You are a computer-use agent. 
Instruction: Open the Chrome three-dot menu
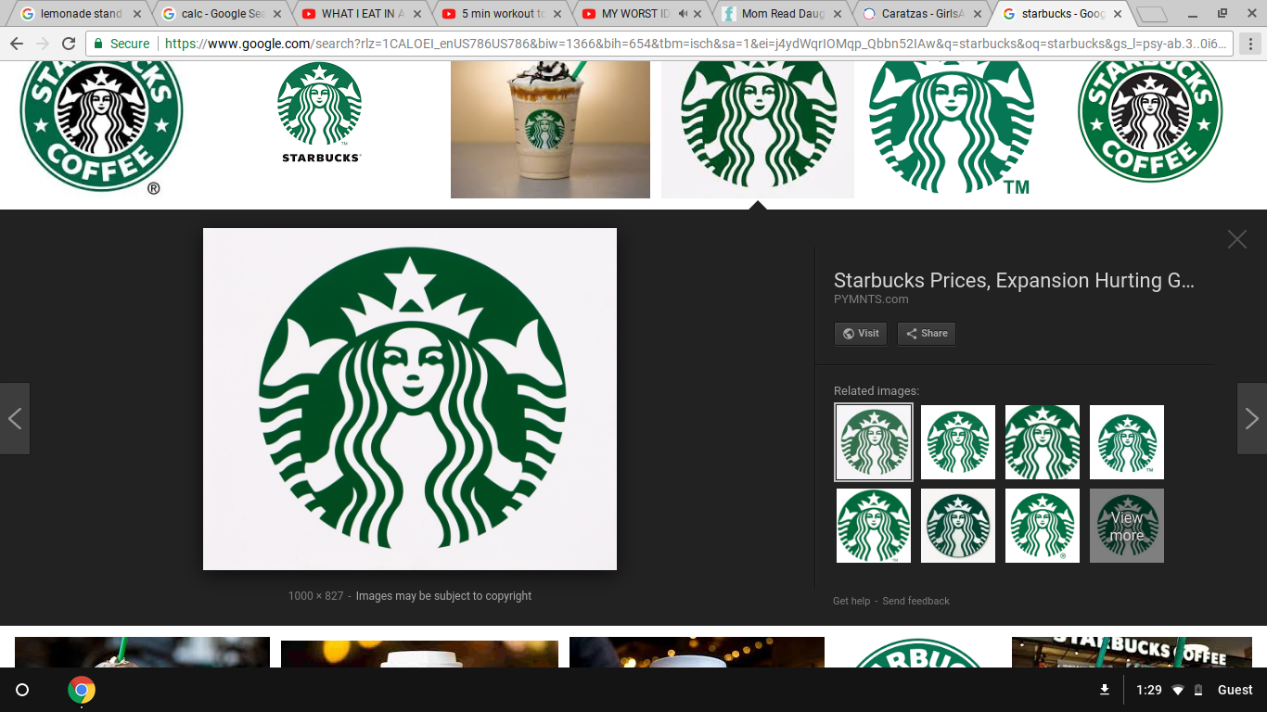tap(1252, 44)
